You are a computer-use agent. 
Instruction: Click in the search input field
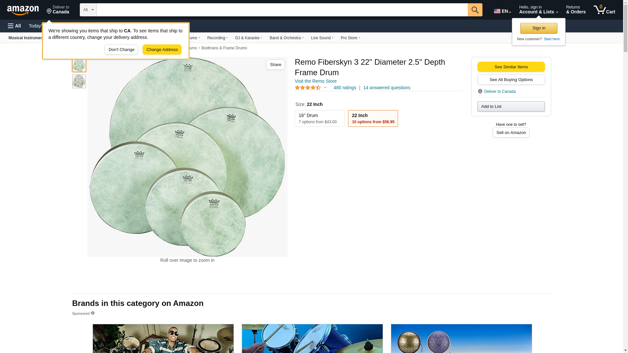point(282,10)
